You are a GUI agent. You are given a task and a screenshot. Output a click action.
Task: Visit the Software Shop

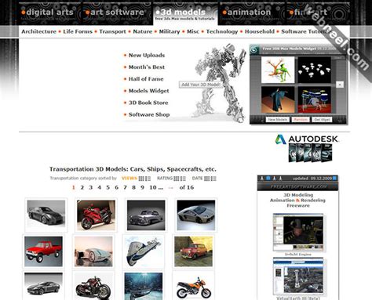pos(149,114)
